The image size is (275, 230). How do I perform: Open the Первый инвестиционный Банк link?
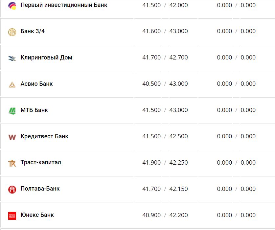(x=64, y=5)
